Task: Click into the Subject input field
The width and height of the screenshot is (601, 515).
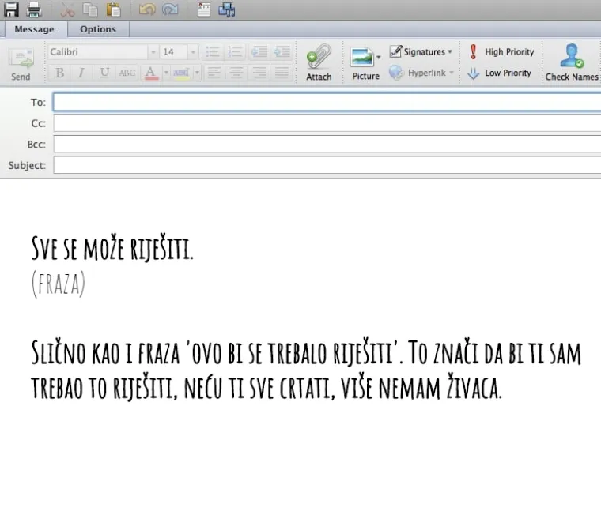Action: pyautogui.click(x=326, y=166)
